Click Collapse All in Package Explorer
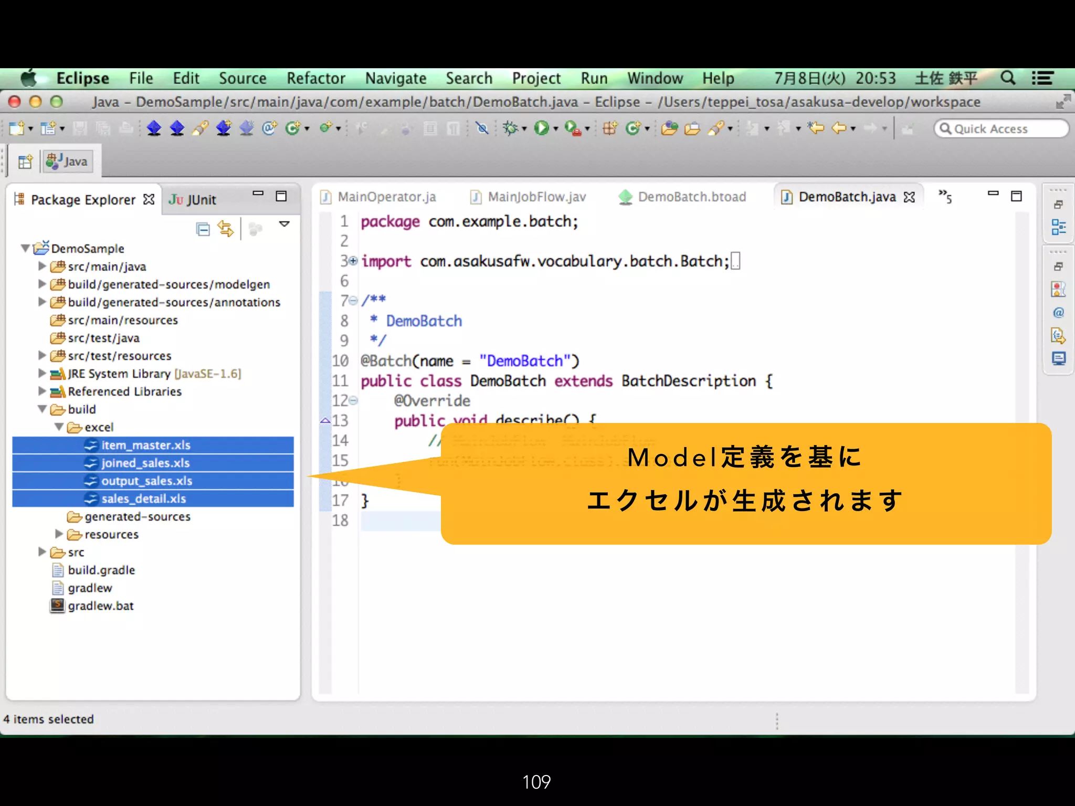 pos(203,229)
